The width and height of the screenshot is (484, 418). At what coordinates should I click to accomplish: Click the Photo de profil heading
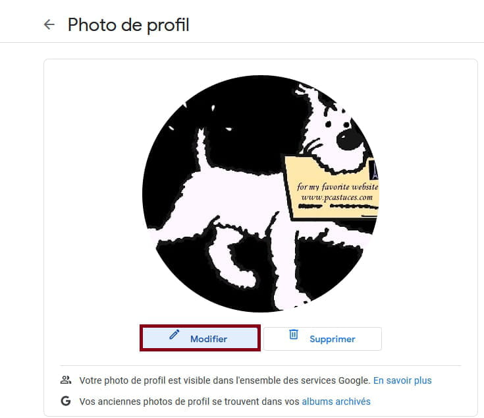tap(128, 24)
